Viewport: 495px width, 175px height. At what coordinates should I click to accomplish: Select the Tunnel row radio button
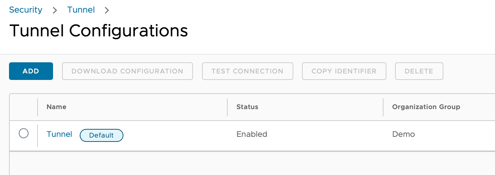23,134
